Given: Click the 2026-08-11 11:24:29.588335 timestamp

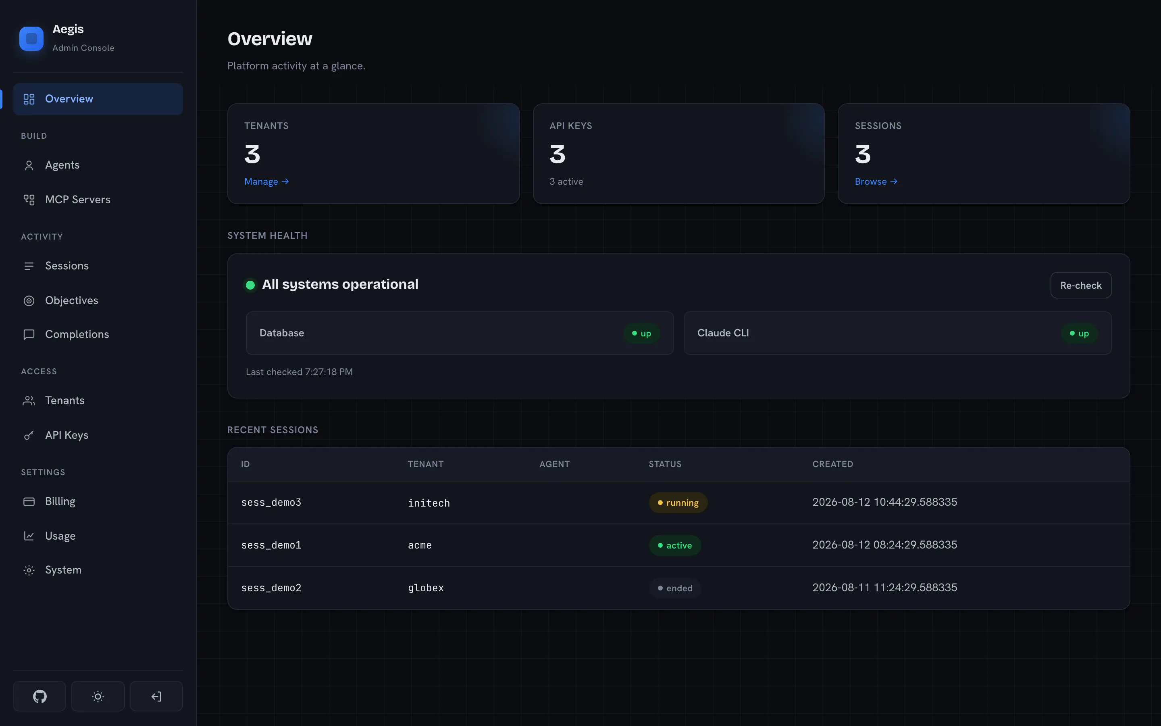Looking at the screenshot, I should 885,588.
